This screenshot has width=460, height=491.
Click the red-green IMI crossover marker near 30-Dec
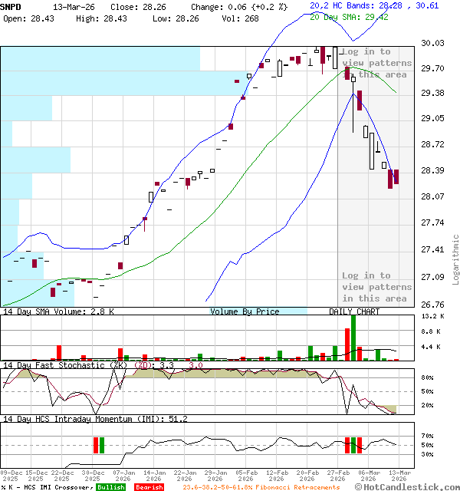click(x=100, y=445)
